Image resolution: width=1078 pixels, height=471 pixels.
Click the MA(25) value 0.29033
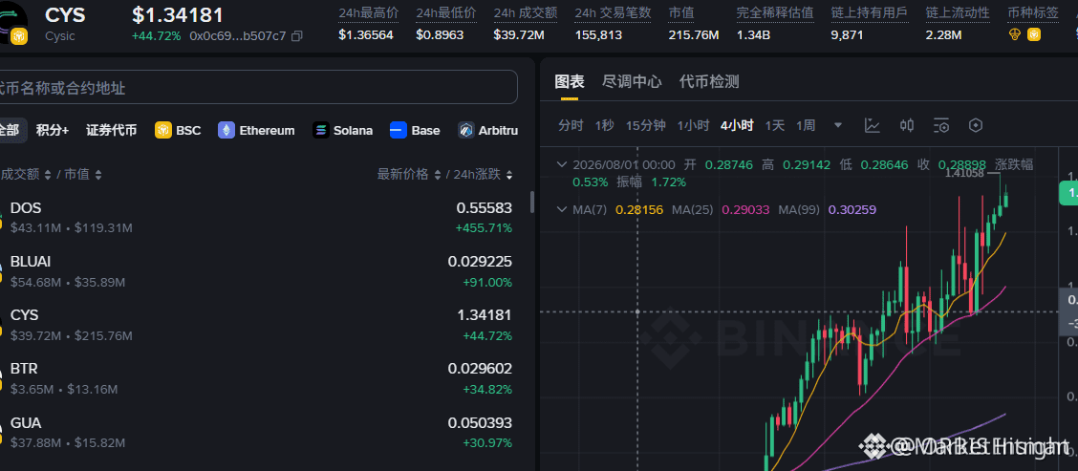pyautogui.click(x=746, y=210)
